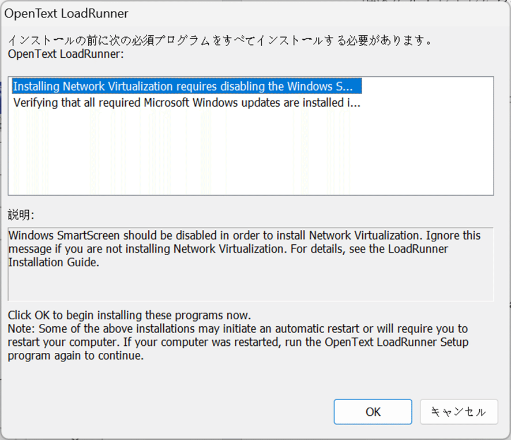The width and height of the screenshot is (511, 440).
Task: Click the Click OK to begin installing sentence
Action: pos(129,315)
